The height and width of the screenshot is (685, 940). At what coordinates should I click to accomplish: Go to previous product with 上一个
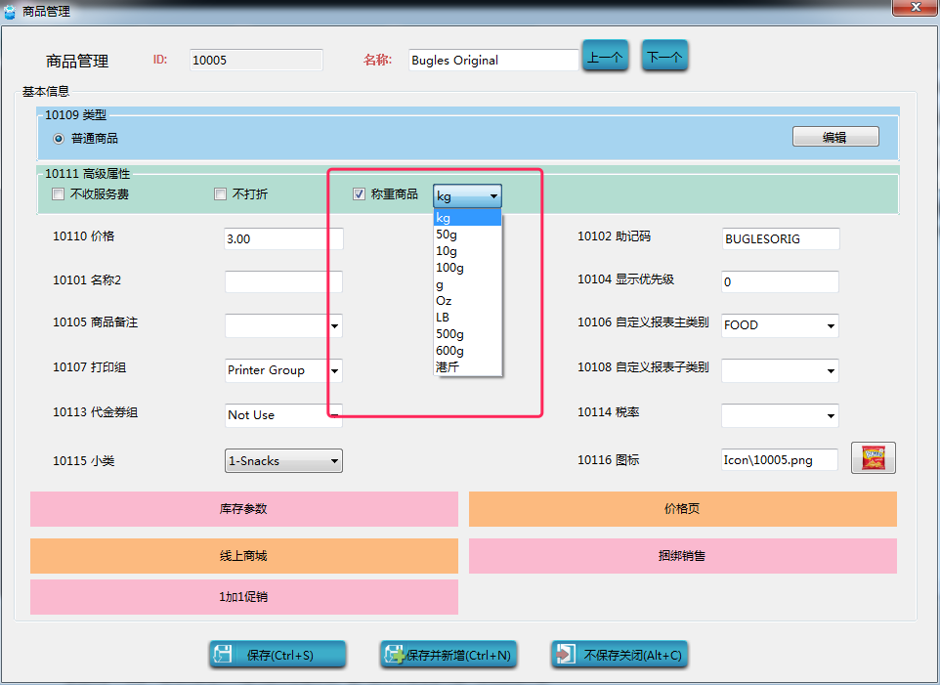pyautogui.click(x=605, y=57)
